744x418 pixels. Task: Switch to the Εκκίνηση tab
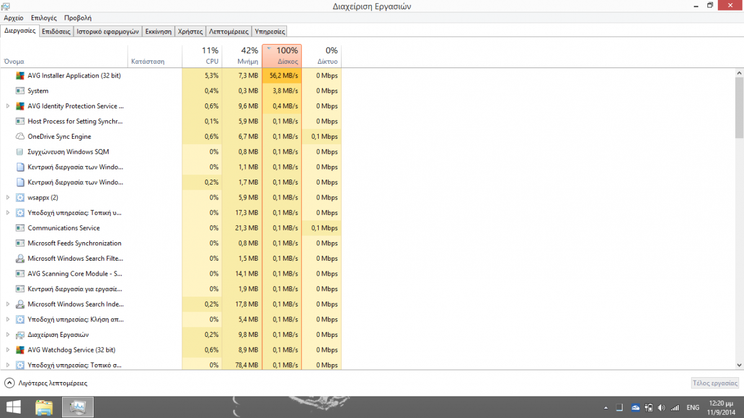[x=159, y=31]
